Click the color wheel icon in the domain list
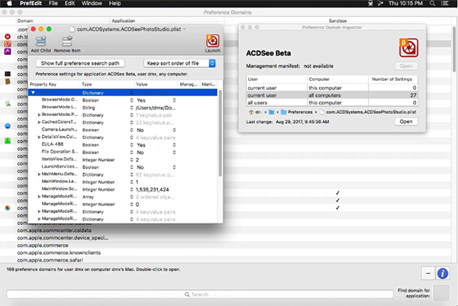The height and width of the screenshot is (306, 458). click(x=8, y=208)
